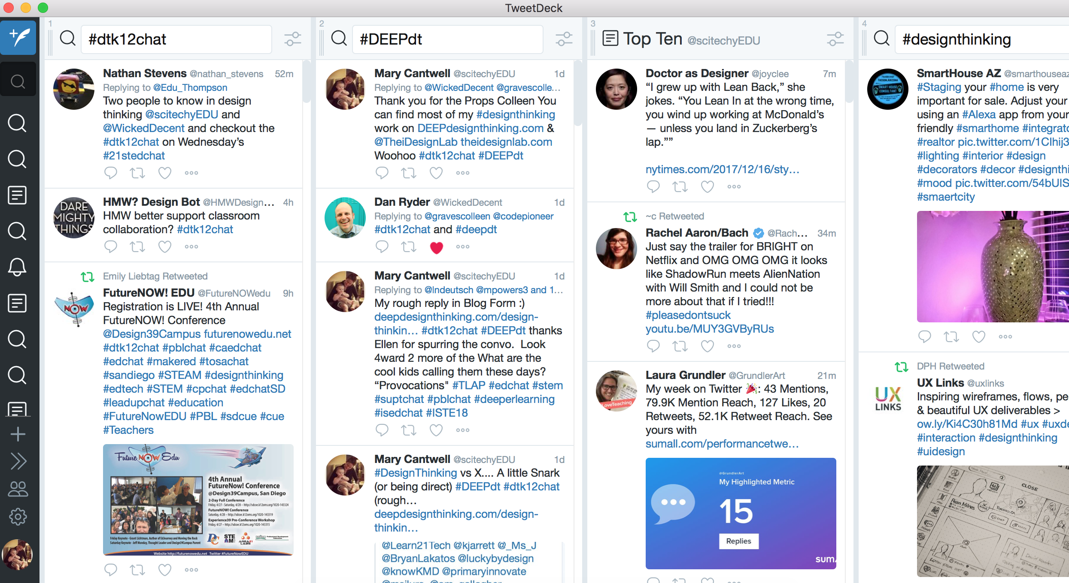Like the SmartHouse AZ staging tweet
Image resolution: width=1069 pixels, height=583 pixels.
(979, 337)
